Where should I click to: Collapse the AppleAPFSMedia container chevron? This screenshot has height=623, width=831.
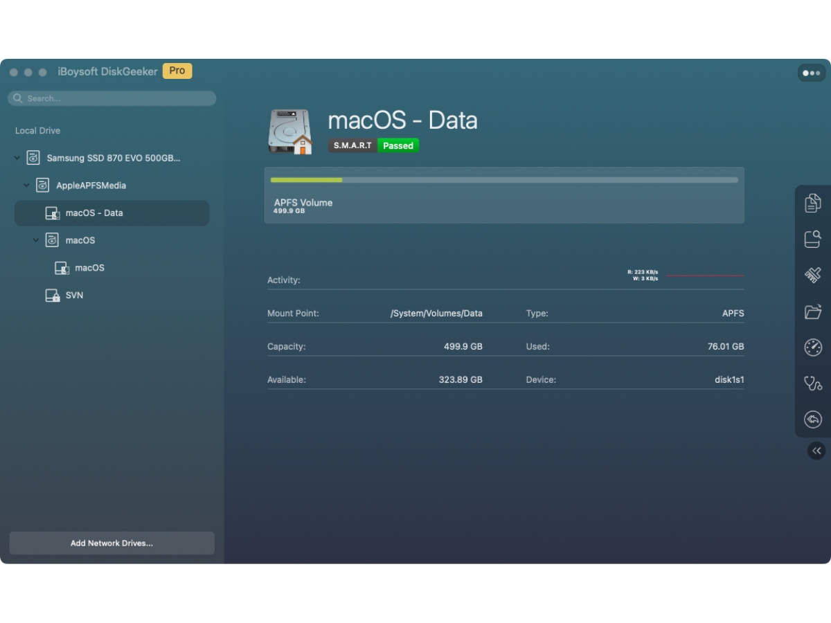[x=26, y=186]
